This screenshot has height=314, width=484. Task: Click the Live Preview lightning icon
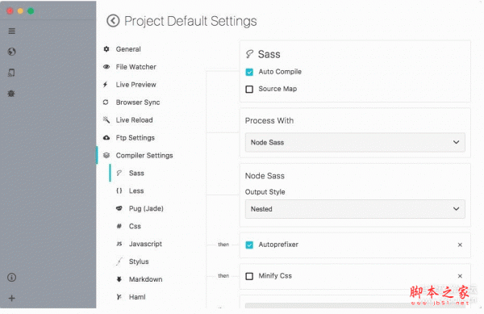[106, 85]
